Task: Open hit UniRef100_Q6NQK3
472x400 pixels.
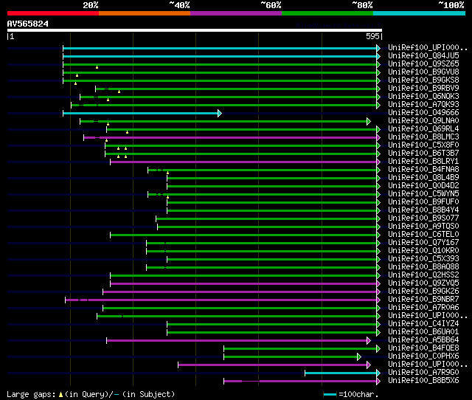Action: coord(423,97)
